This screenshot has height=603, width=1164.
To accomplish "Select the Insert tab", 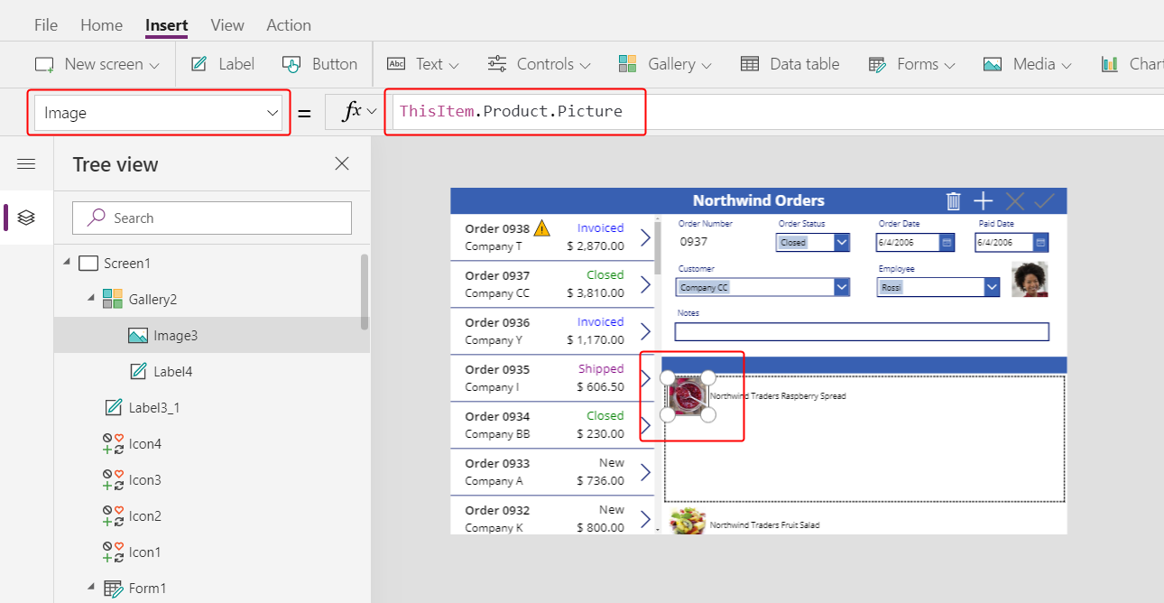I will [x=167, y=25].
